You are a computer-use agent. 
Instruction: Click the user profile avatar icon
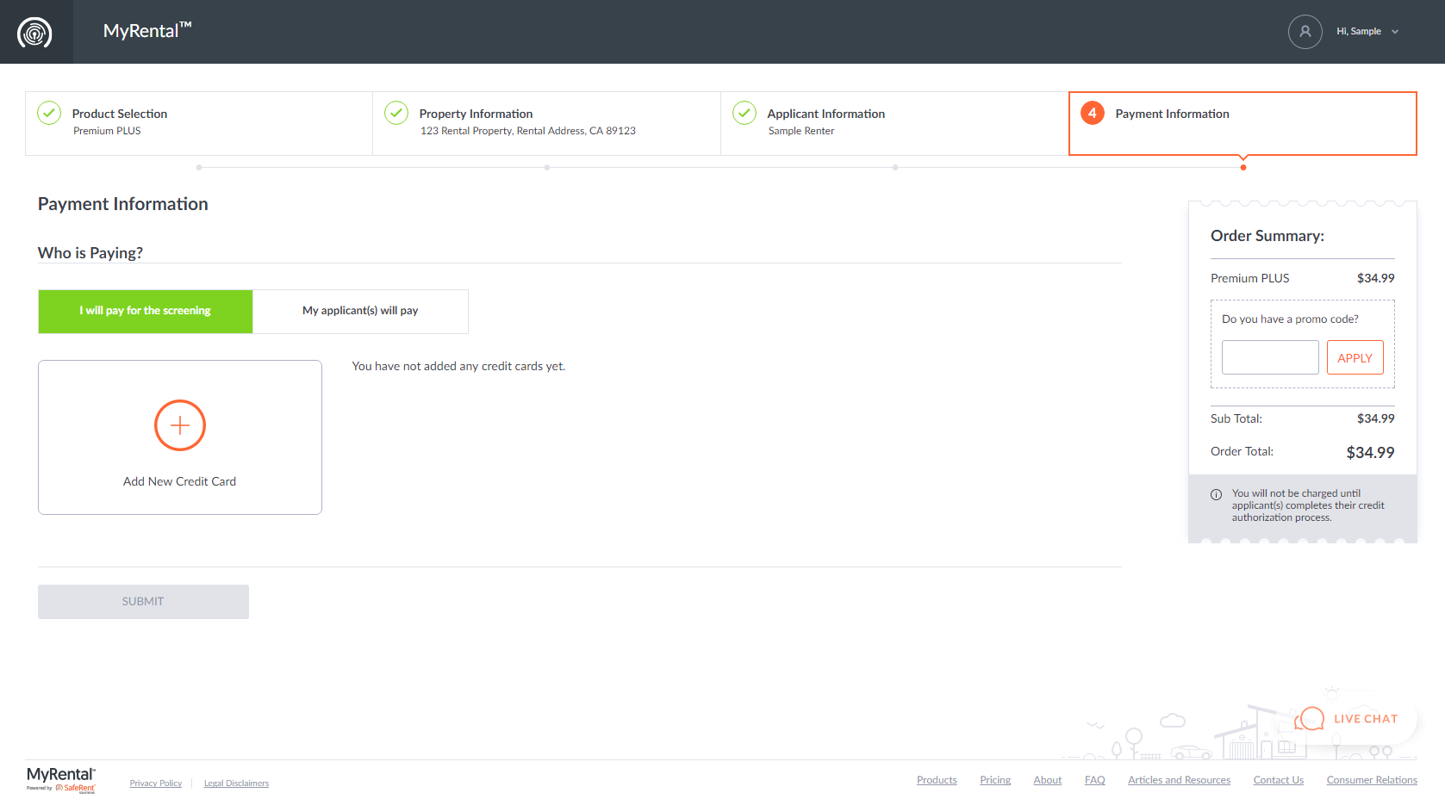(1305, 32)
